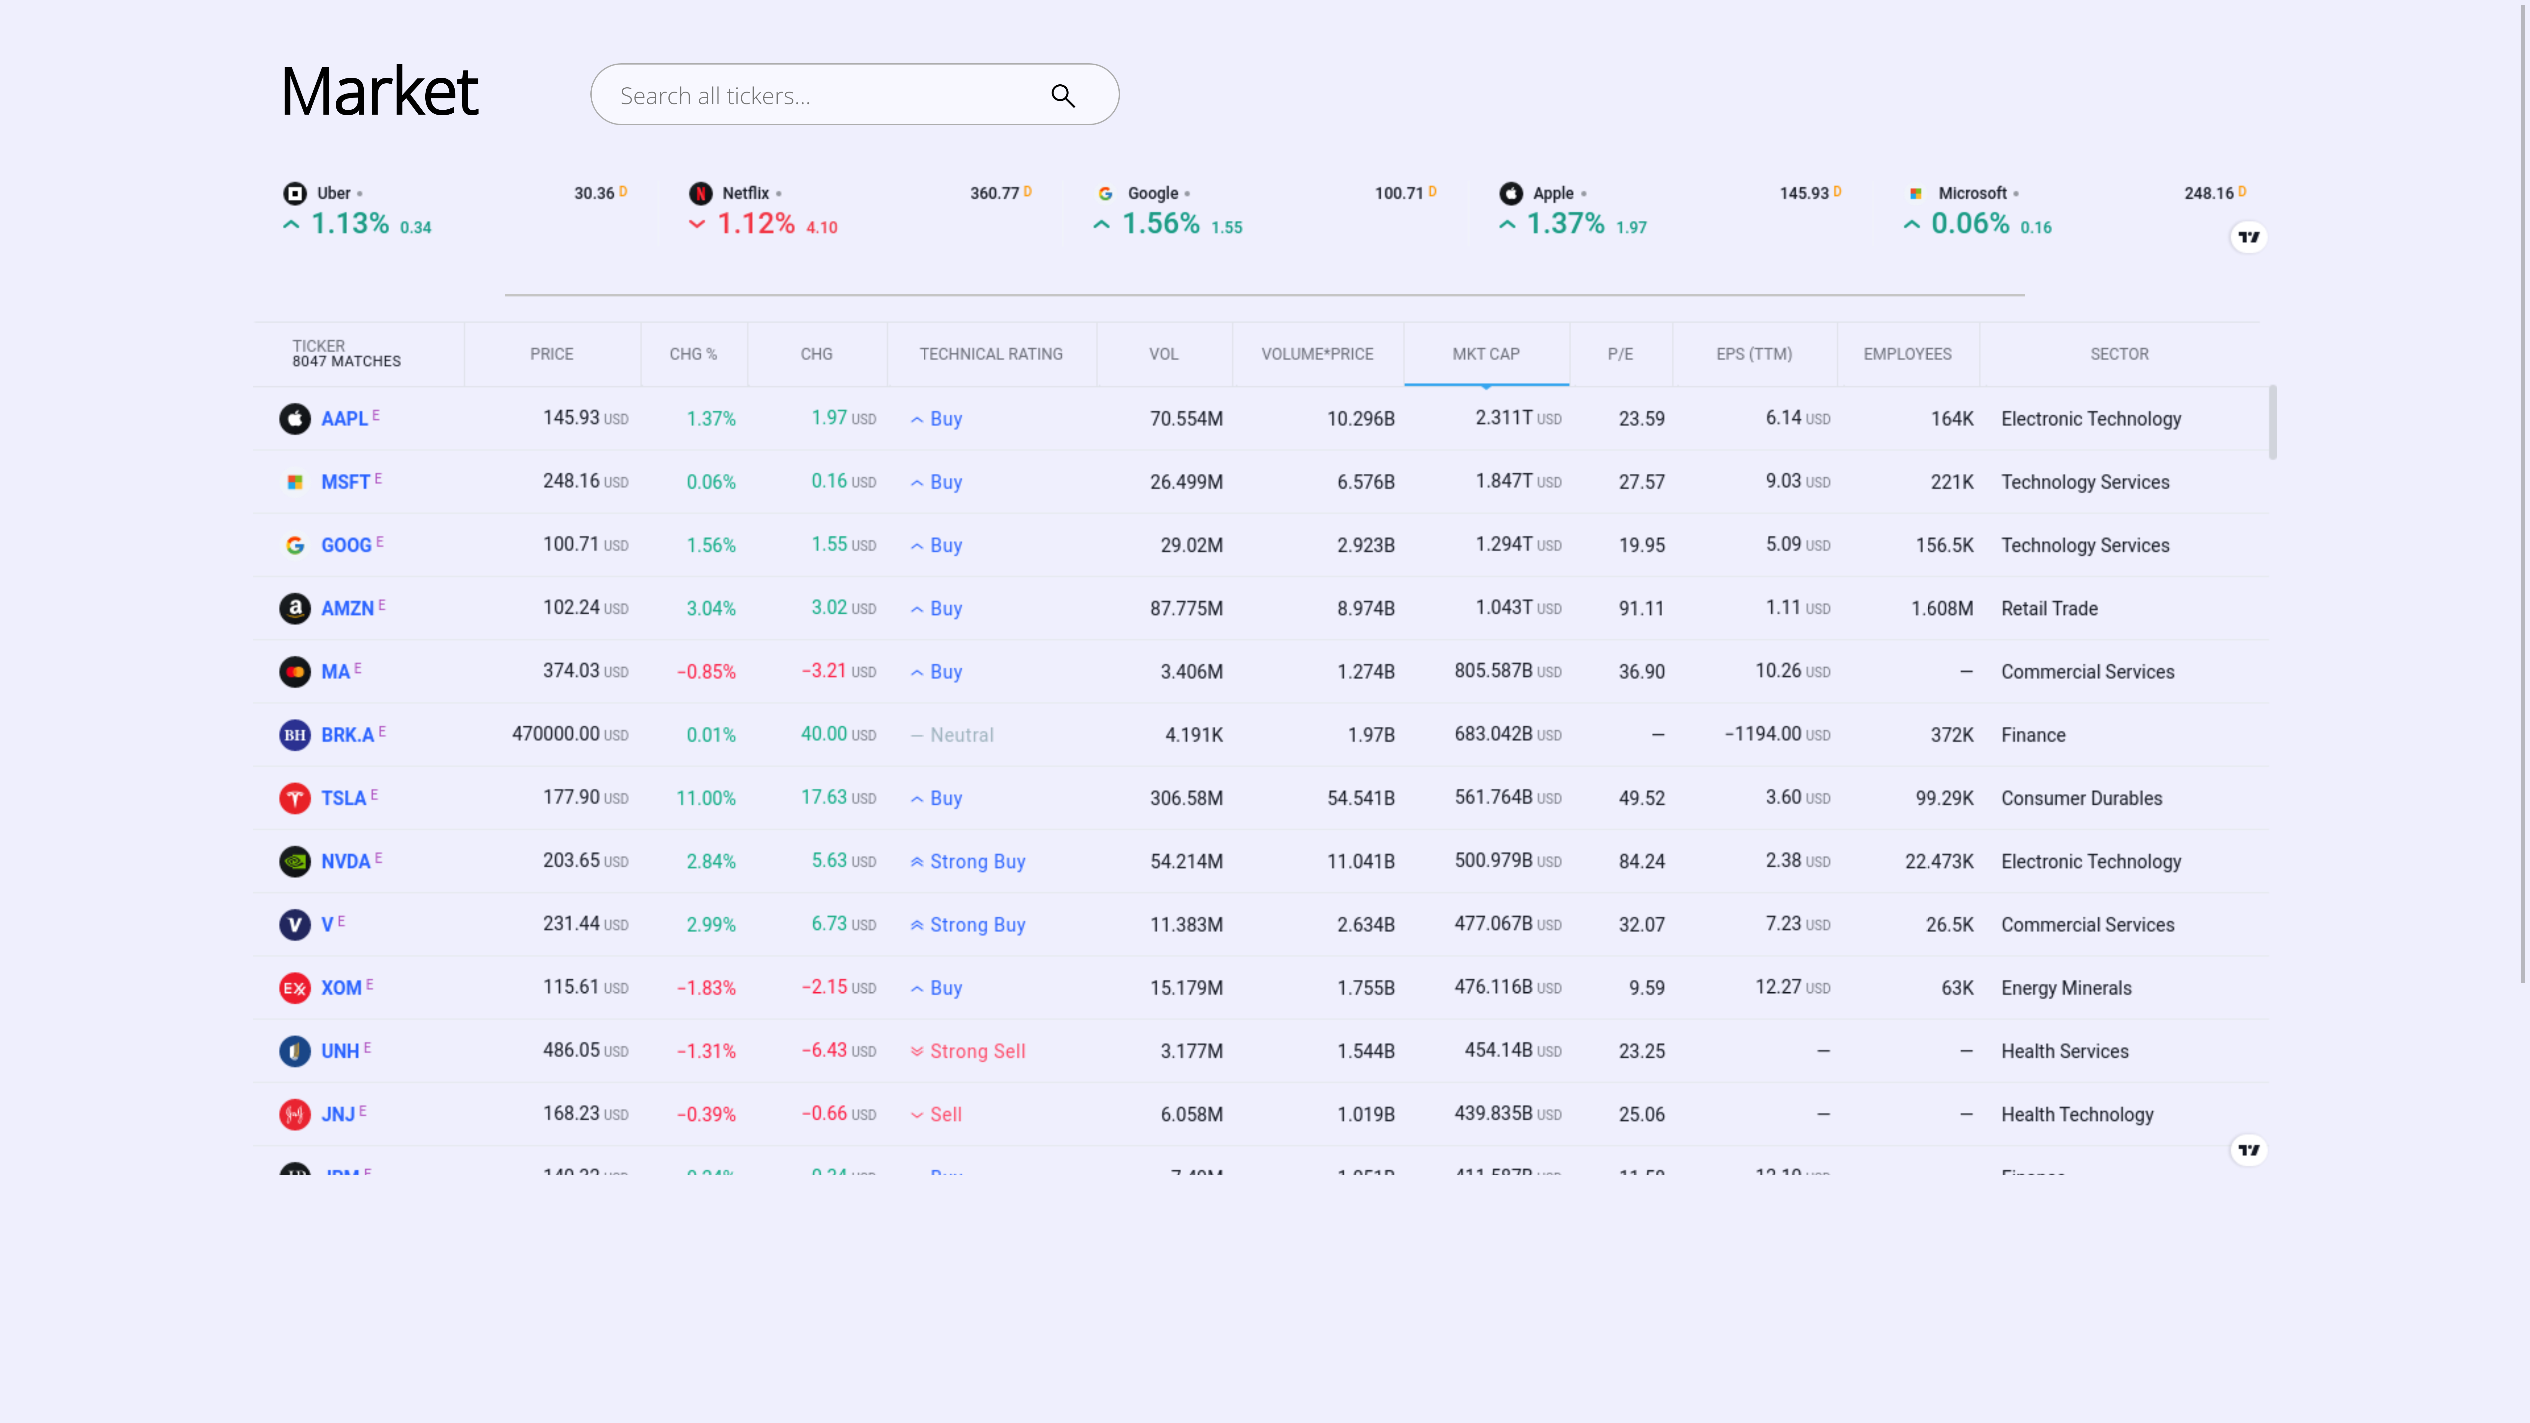Open the Uber ticker logo icon

pyautogui.click(x=295, y=193)
